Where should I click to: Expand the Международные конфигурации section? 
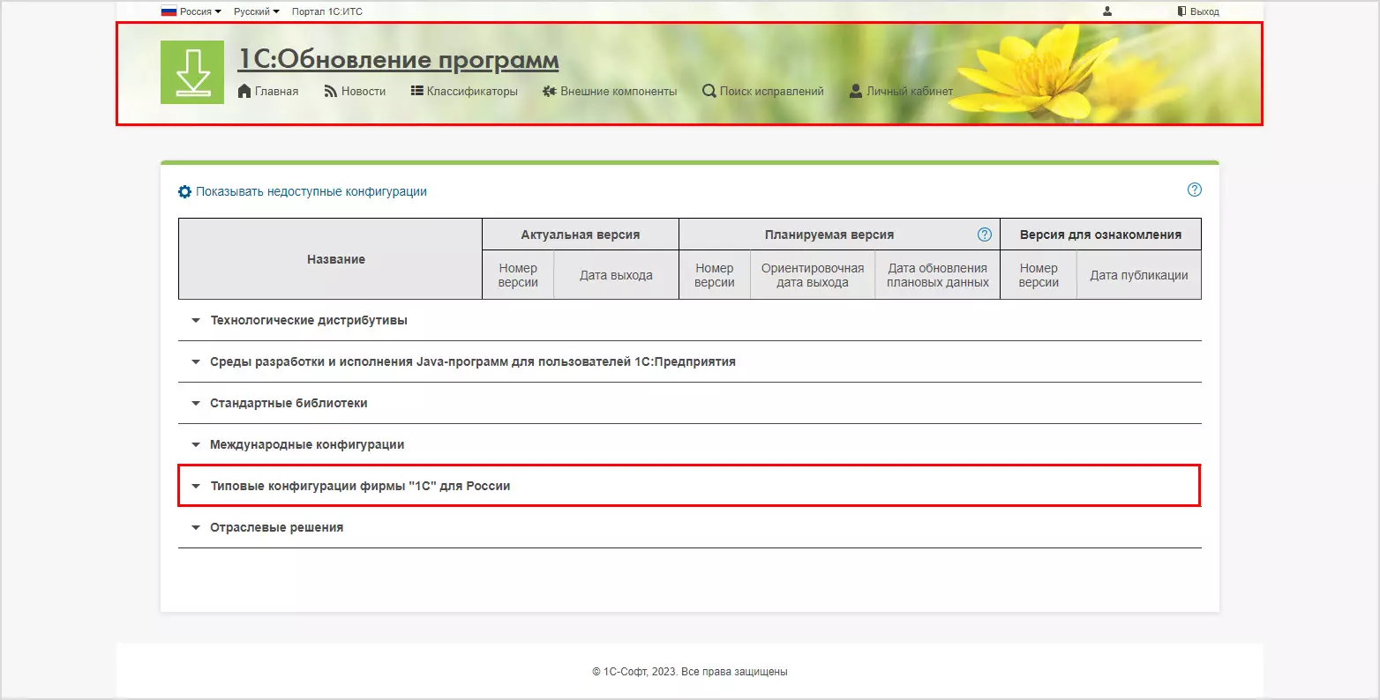tap(690, 445)
